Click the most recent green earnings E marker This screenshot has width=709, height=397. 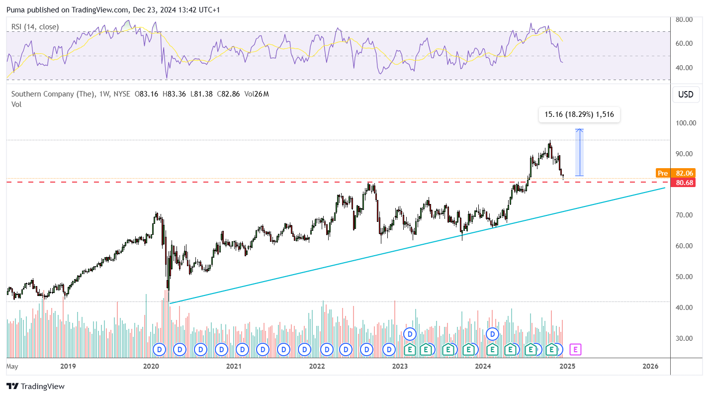point(551,350)
